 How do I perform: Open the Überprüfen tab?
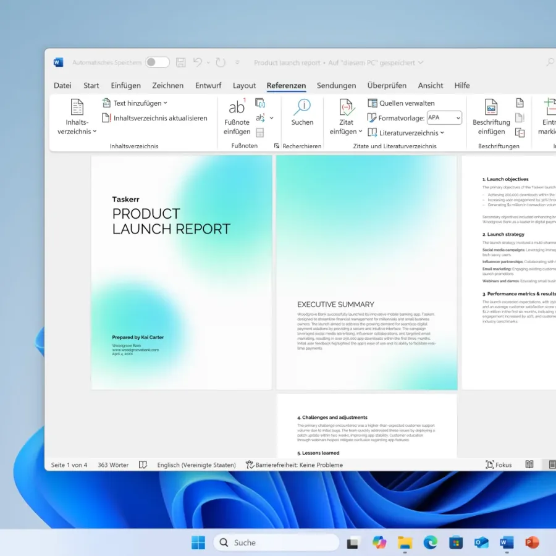(387, 85)
